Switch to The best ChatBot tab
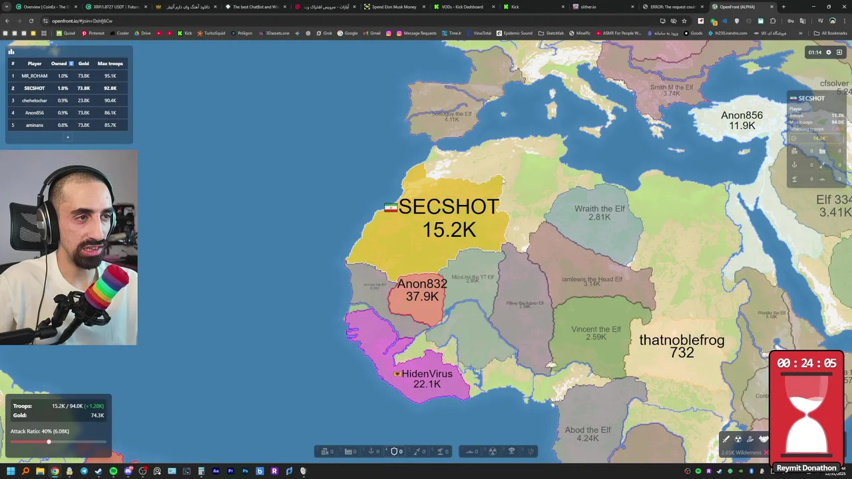The height and width of the screenshot is (479, 852). (x=254, y=7)
